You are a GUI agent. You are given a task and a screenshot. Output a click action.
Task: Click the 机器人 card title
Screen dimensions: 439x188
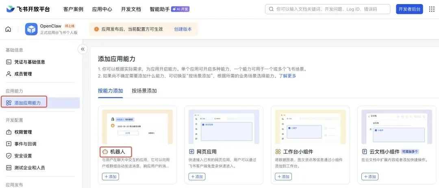click(117, 152)
